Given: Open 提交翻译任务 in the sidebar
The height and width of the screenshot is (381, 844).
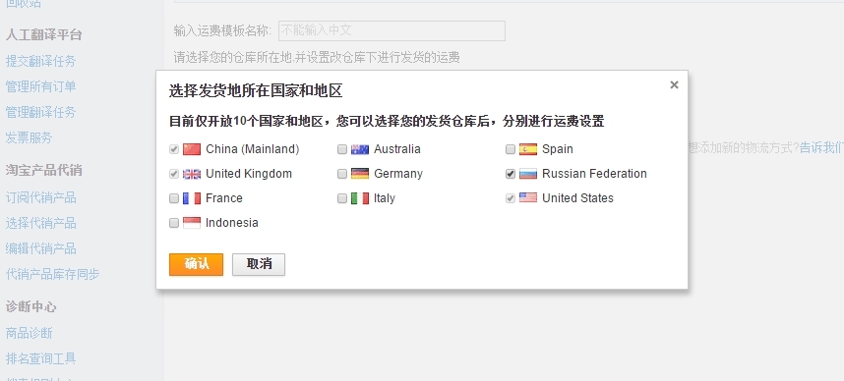Looking at the screenshot, I should point(41,61).
